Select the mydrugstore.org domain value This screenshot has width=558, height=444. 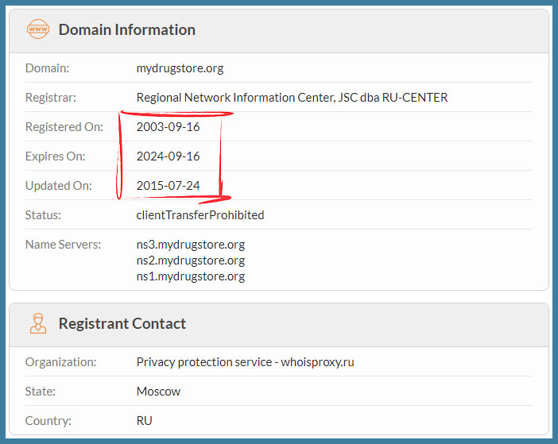click(x=180, y=68)
